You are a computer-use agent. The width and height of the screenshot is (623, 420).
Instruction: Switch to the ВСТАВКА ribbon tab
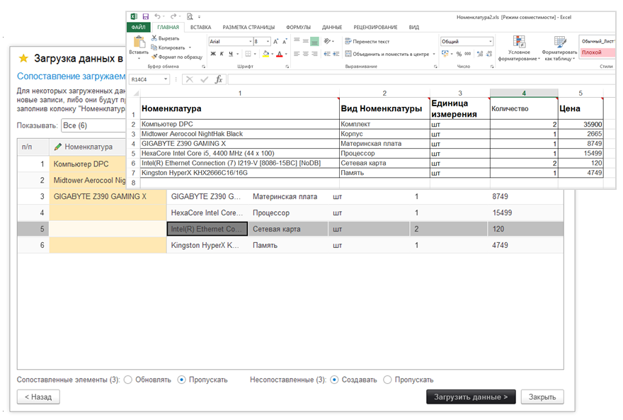coord(200,27)
